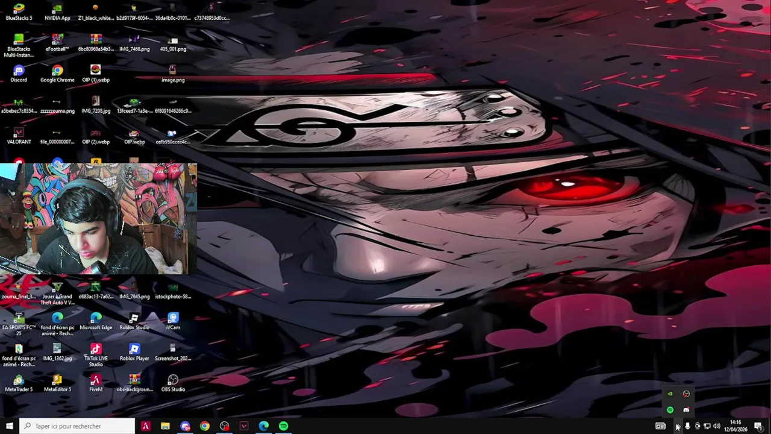Select the iVCam desktop shortcut
The width and height of the screenshot is (771, 434).
[x=173, y=321]
